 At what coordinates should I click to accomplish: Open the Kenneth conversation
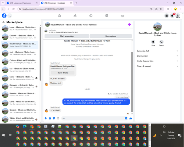pyautogui.click(x=20, y=37)
